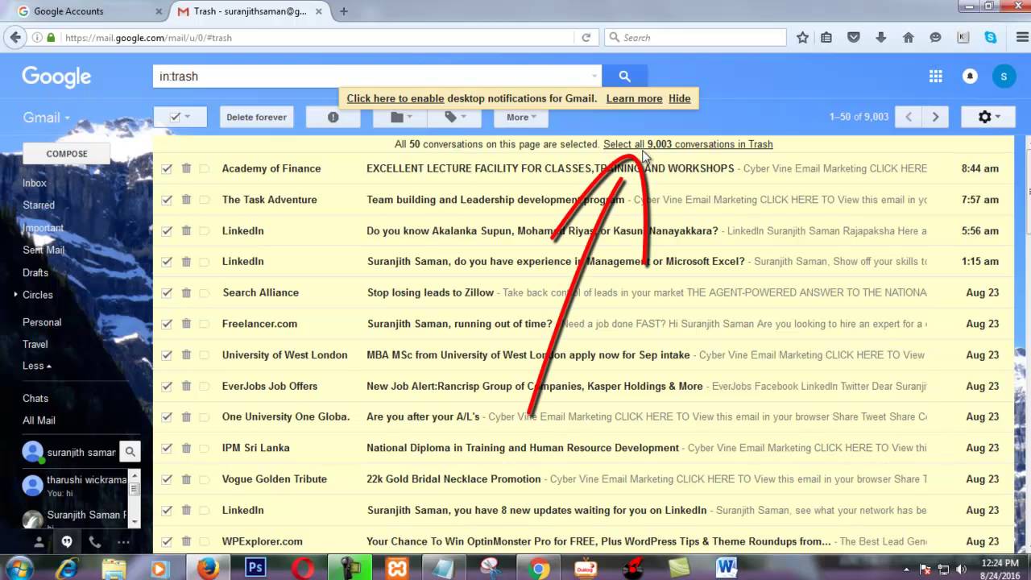
Task: Go to next page of emails
Action: [x=935, y=117]
